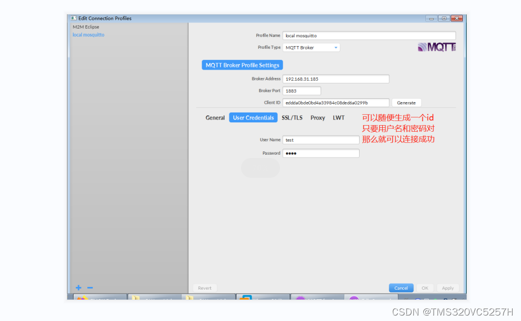Open the Profile Type dropdown

coord(311,48)
